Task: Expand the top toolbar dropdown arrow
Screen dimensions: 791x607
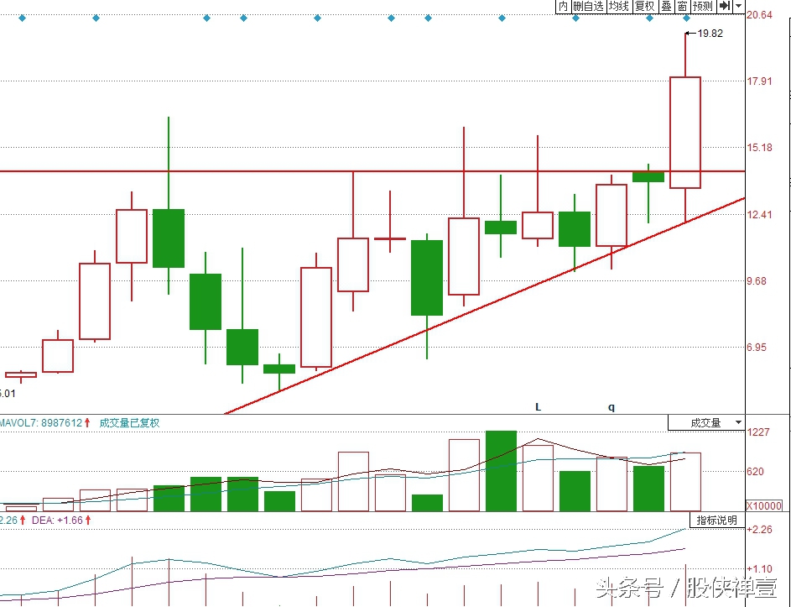Action: pos(738,6)
